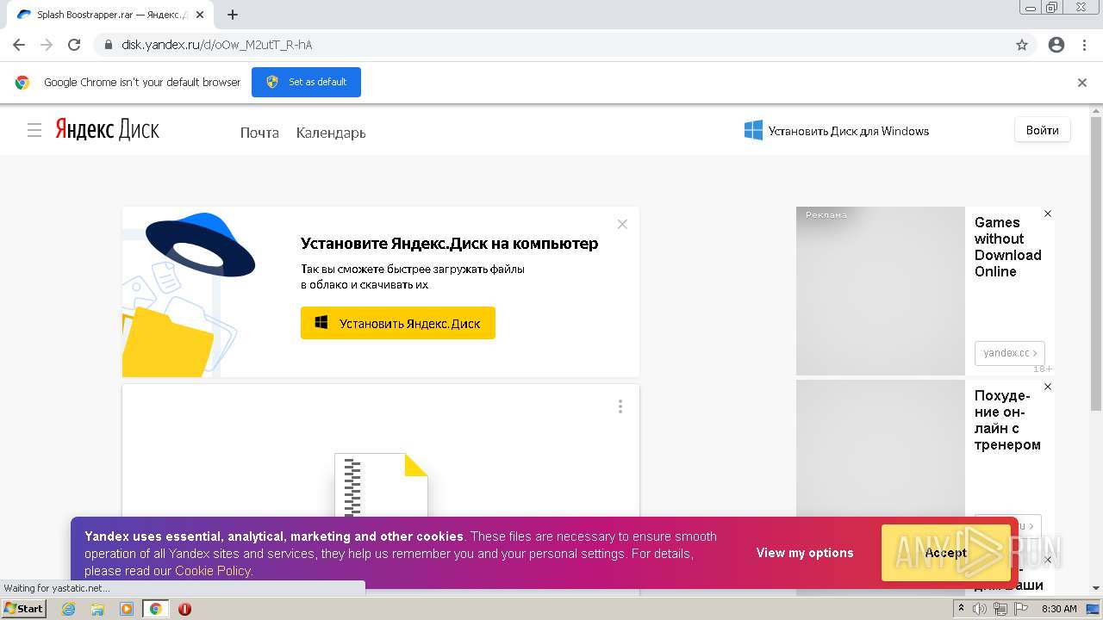
Task: Close the Splash Boostrapper.rar tab
Action: pos(200,15)
